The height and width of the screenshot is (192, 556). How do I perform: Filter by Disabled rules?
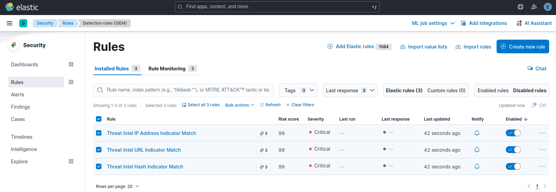(x=530, y=91)
